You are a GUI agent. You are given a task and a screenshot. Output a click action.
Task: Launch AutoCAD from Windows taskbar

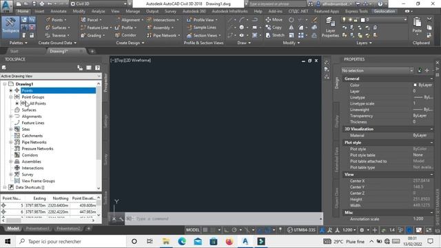245,241
